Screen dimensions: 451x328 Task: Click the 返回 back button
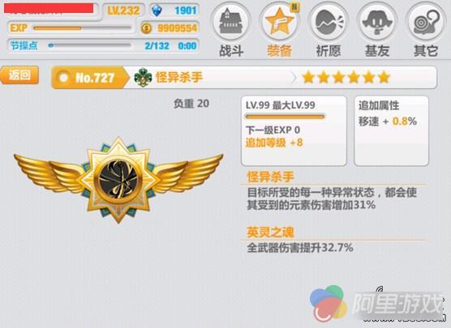click(19, 75)
